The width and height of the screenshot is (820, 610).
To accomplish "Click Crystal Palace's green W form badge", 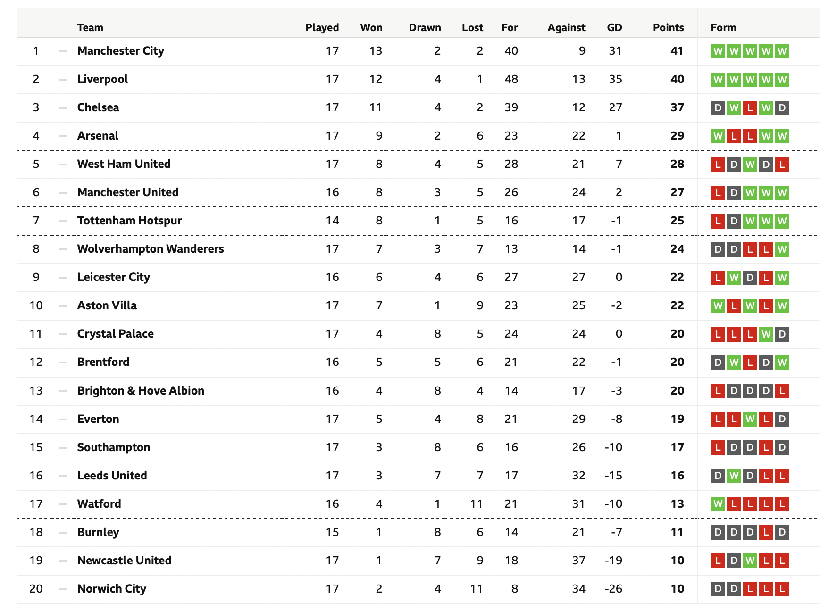I will point(766,334).
